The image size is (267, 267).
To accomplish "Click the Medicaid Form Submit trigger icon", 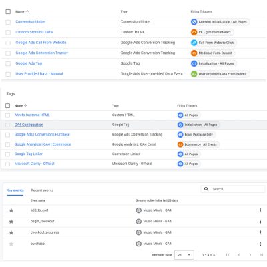I will 194,53.
